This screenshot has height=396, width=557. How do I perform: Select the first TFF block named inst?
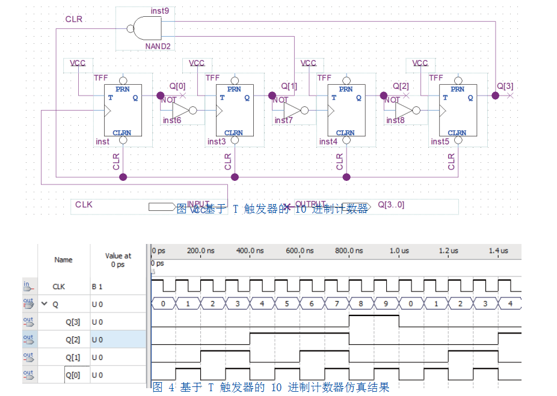coord(123,111)
